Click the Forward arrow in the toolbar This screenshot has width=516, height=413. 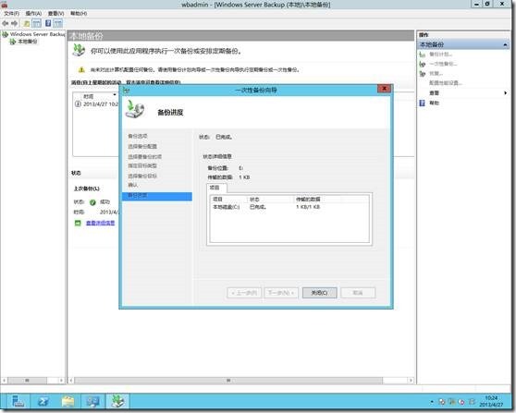pyautogui.click(x=15, y=23)
